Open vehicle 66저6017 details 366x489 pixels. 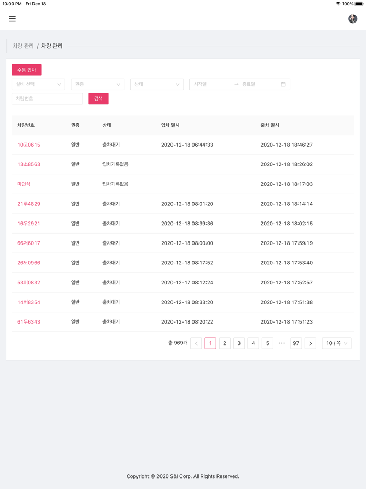click(x=29, y=243)
